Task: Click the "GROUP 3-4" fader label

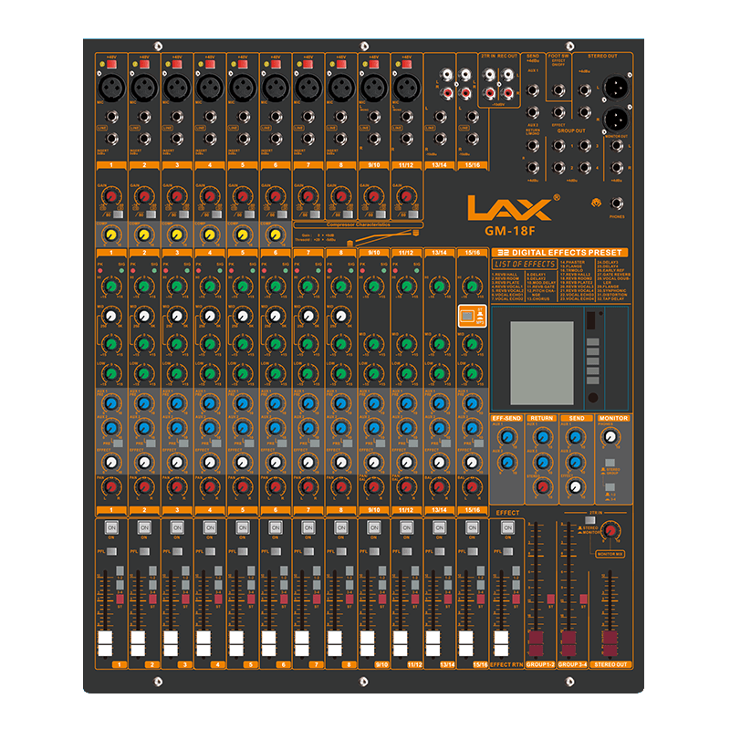Action: [573, 665]
